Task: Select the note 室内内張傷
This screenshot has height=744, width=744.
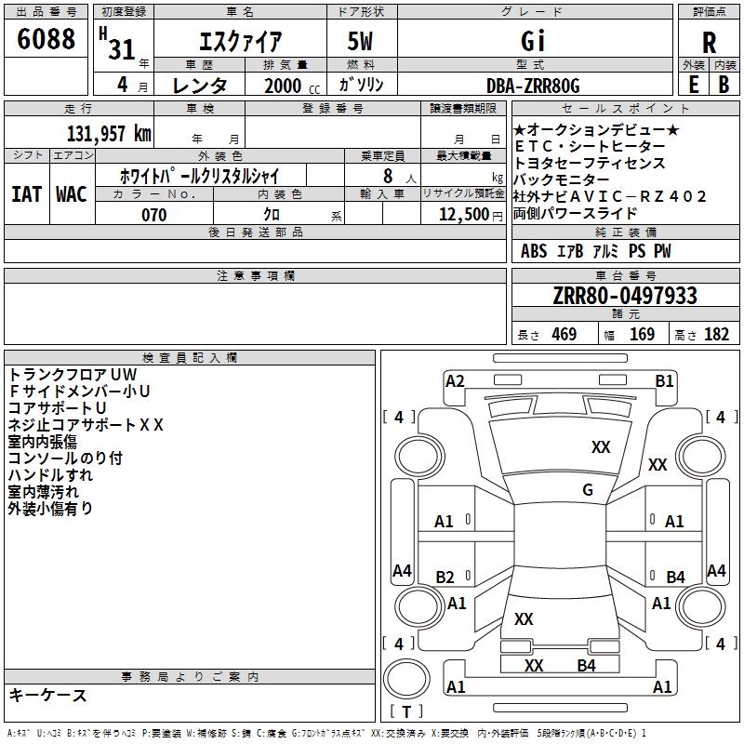Action: [42, 441]
